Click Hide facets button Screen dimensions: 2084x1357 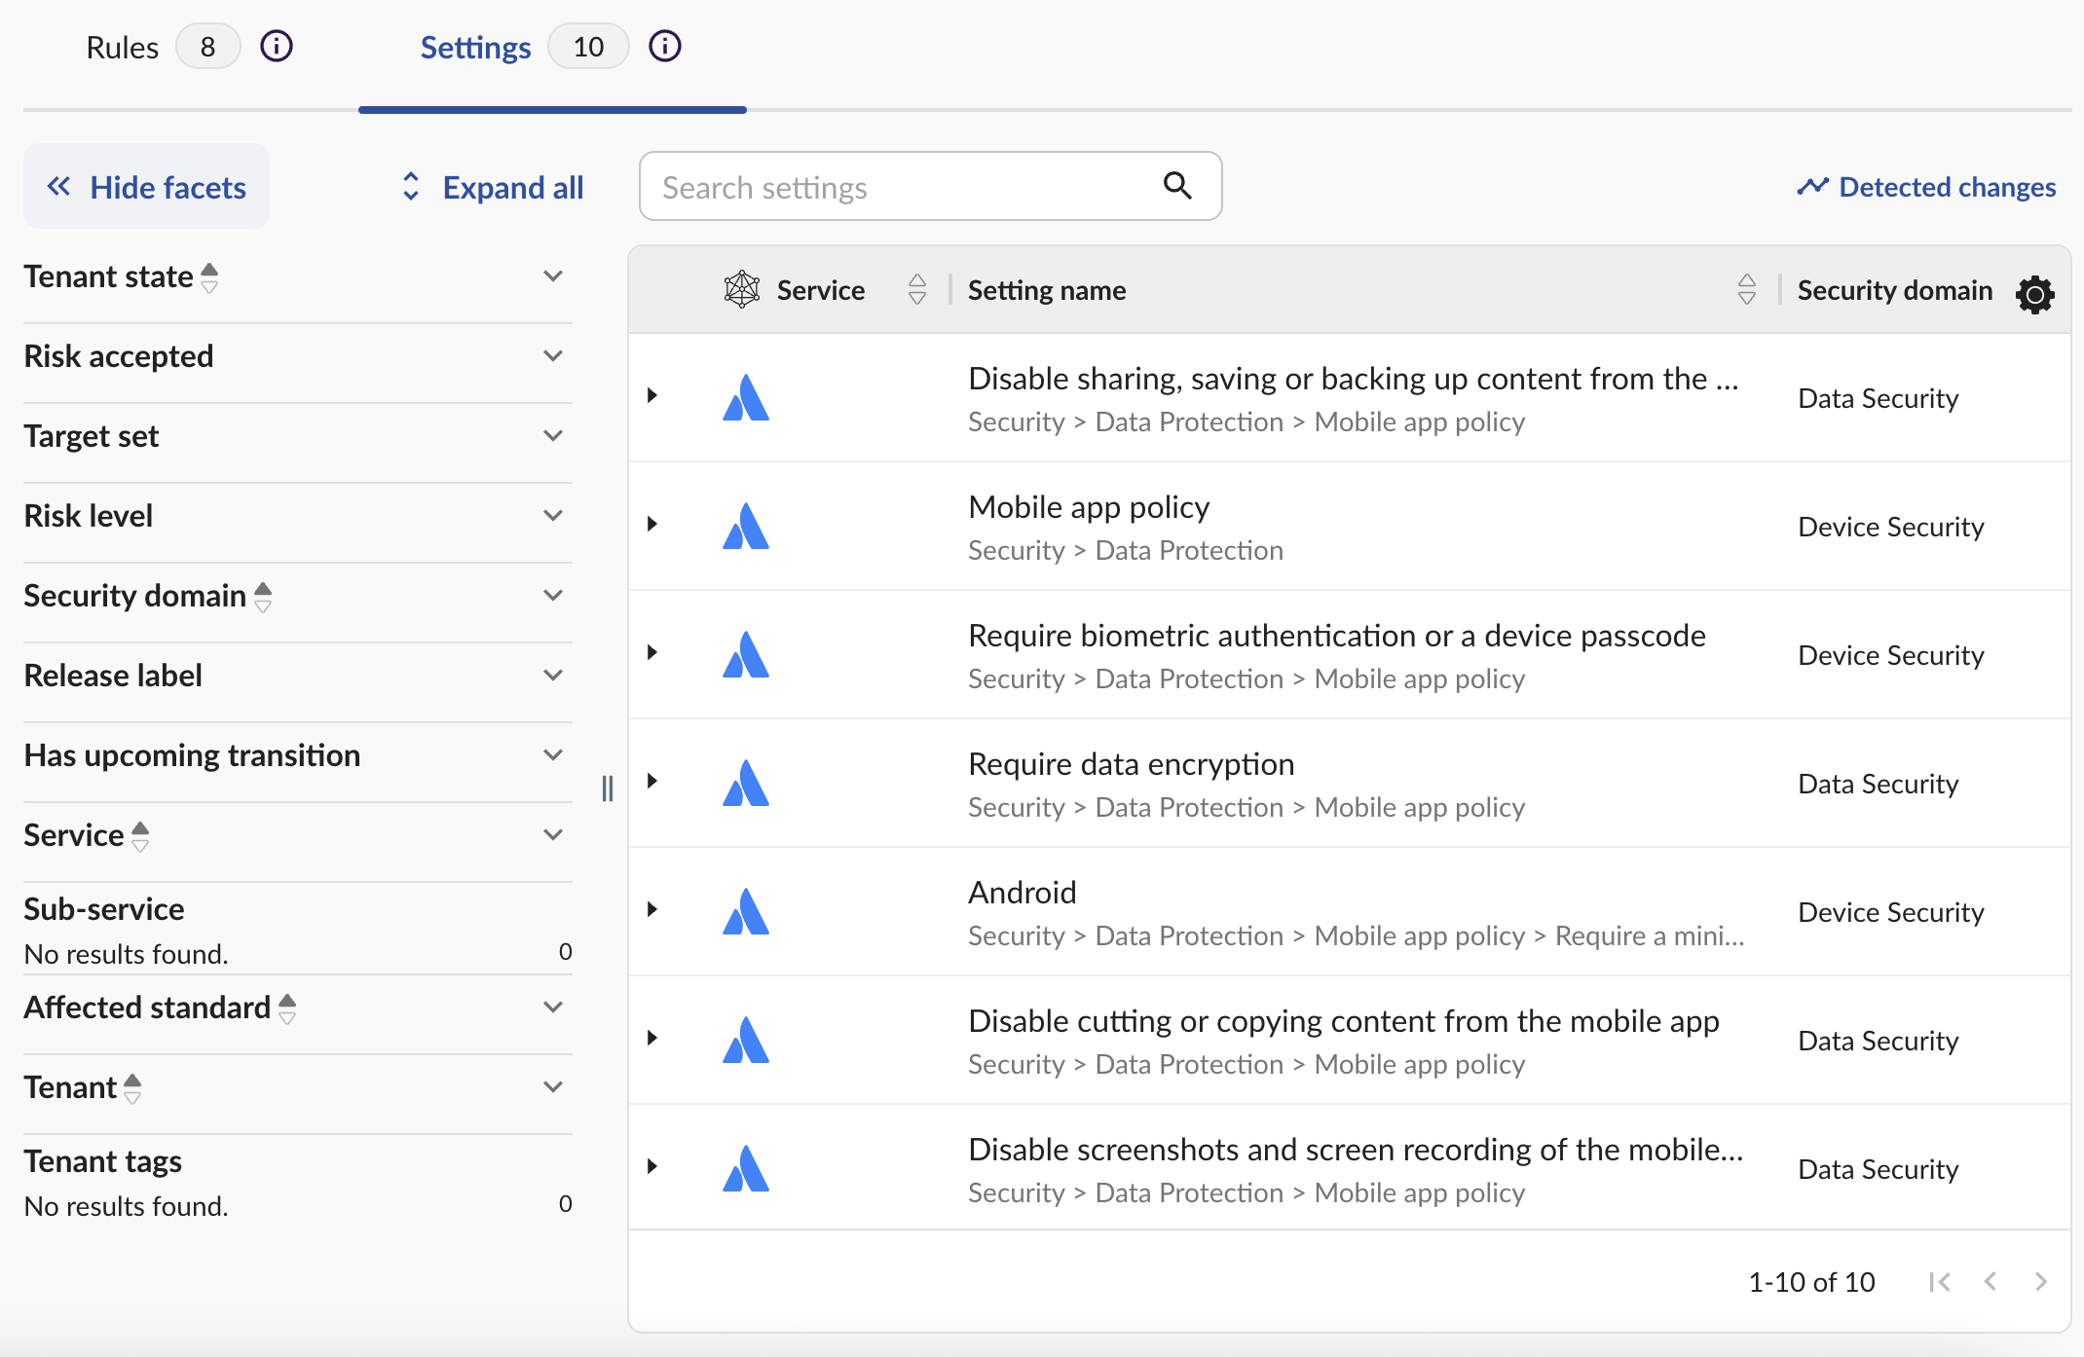147,187
